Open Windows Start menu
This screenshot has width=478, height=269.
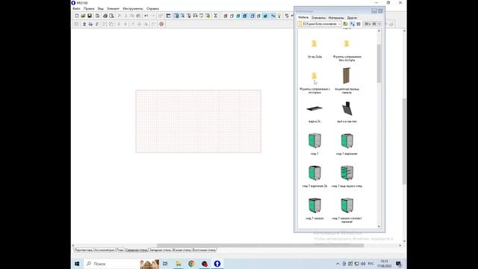77,264
